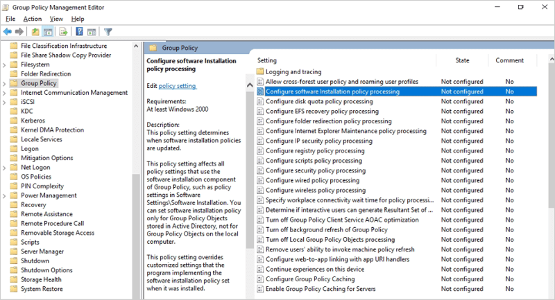
Task: Expand Internet Communication Management tree node
Action: pos(5,93)
